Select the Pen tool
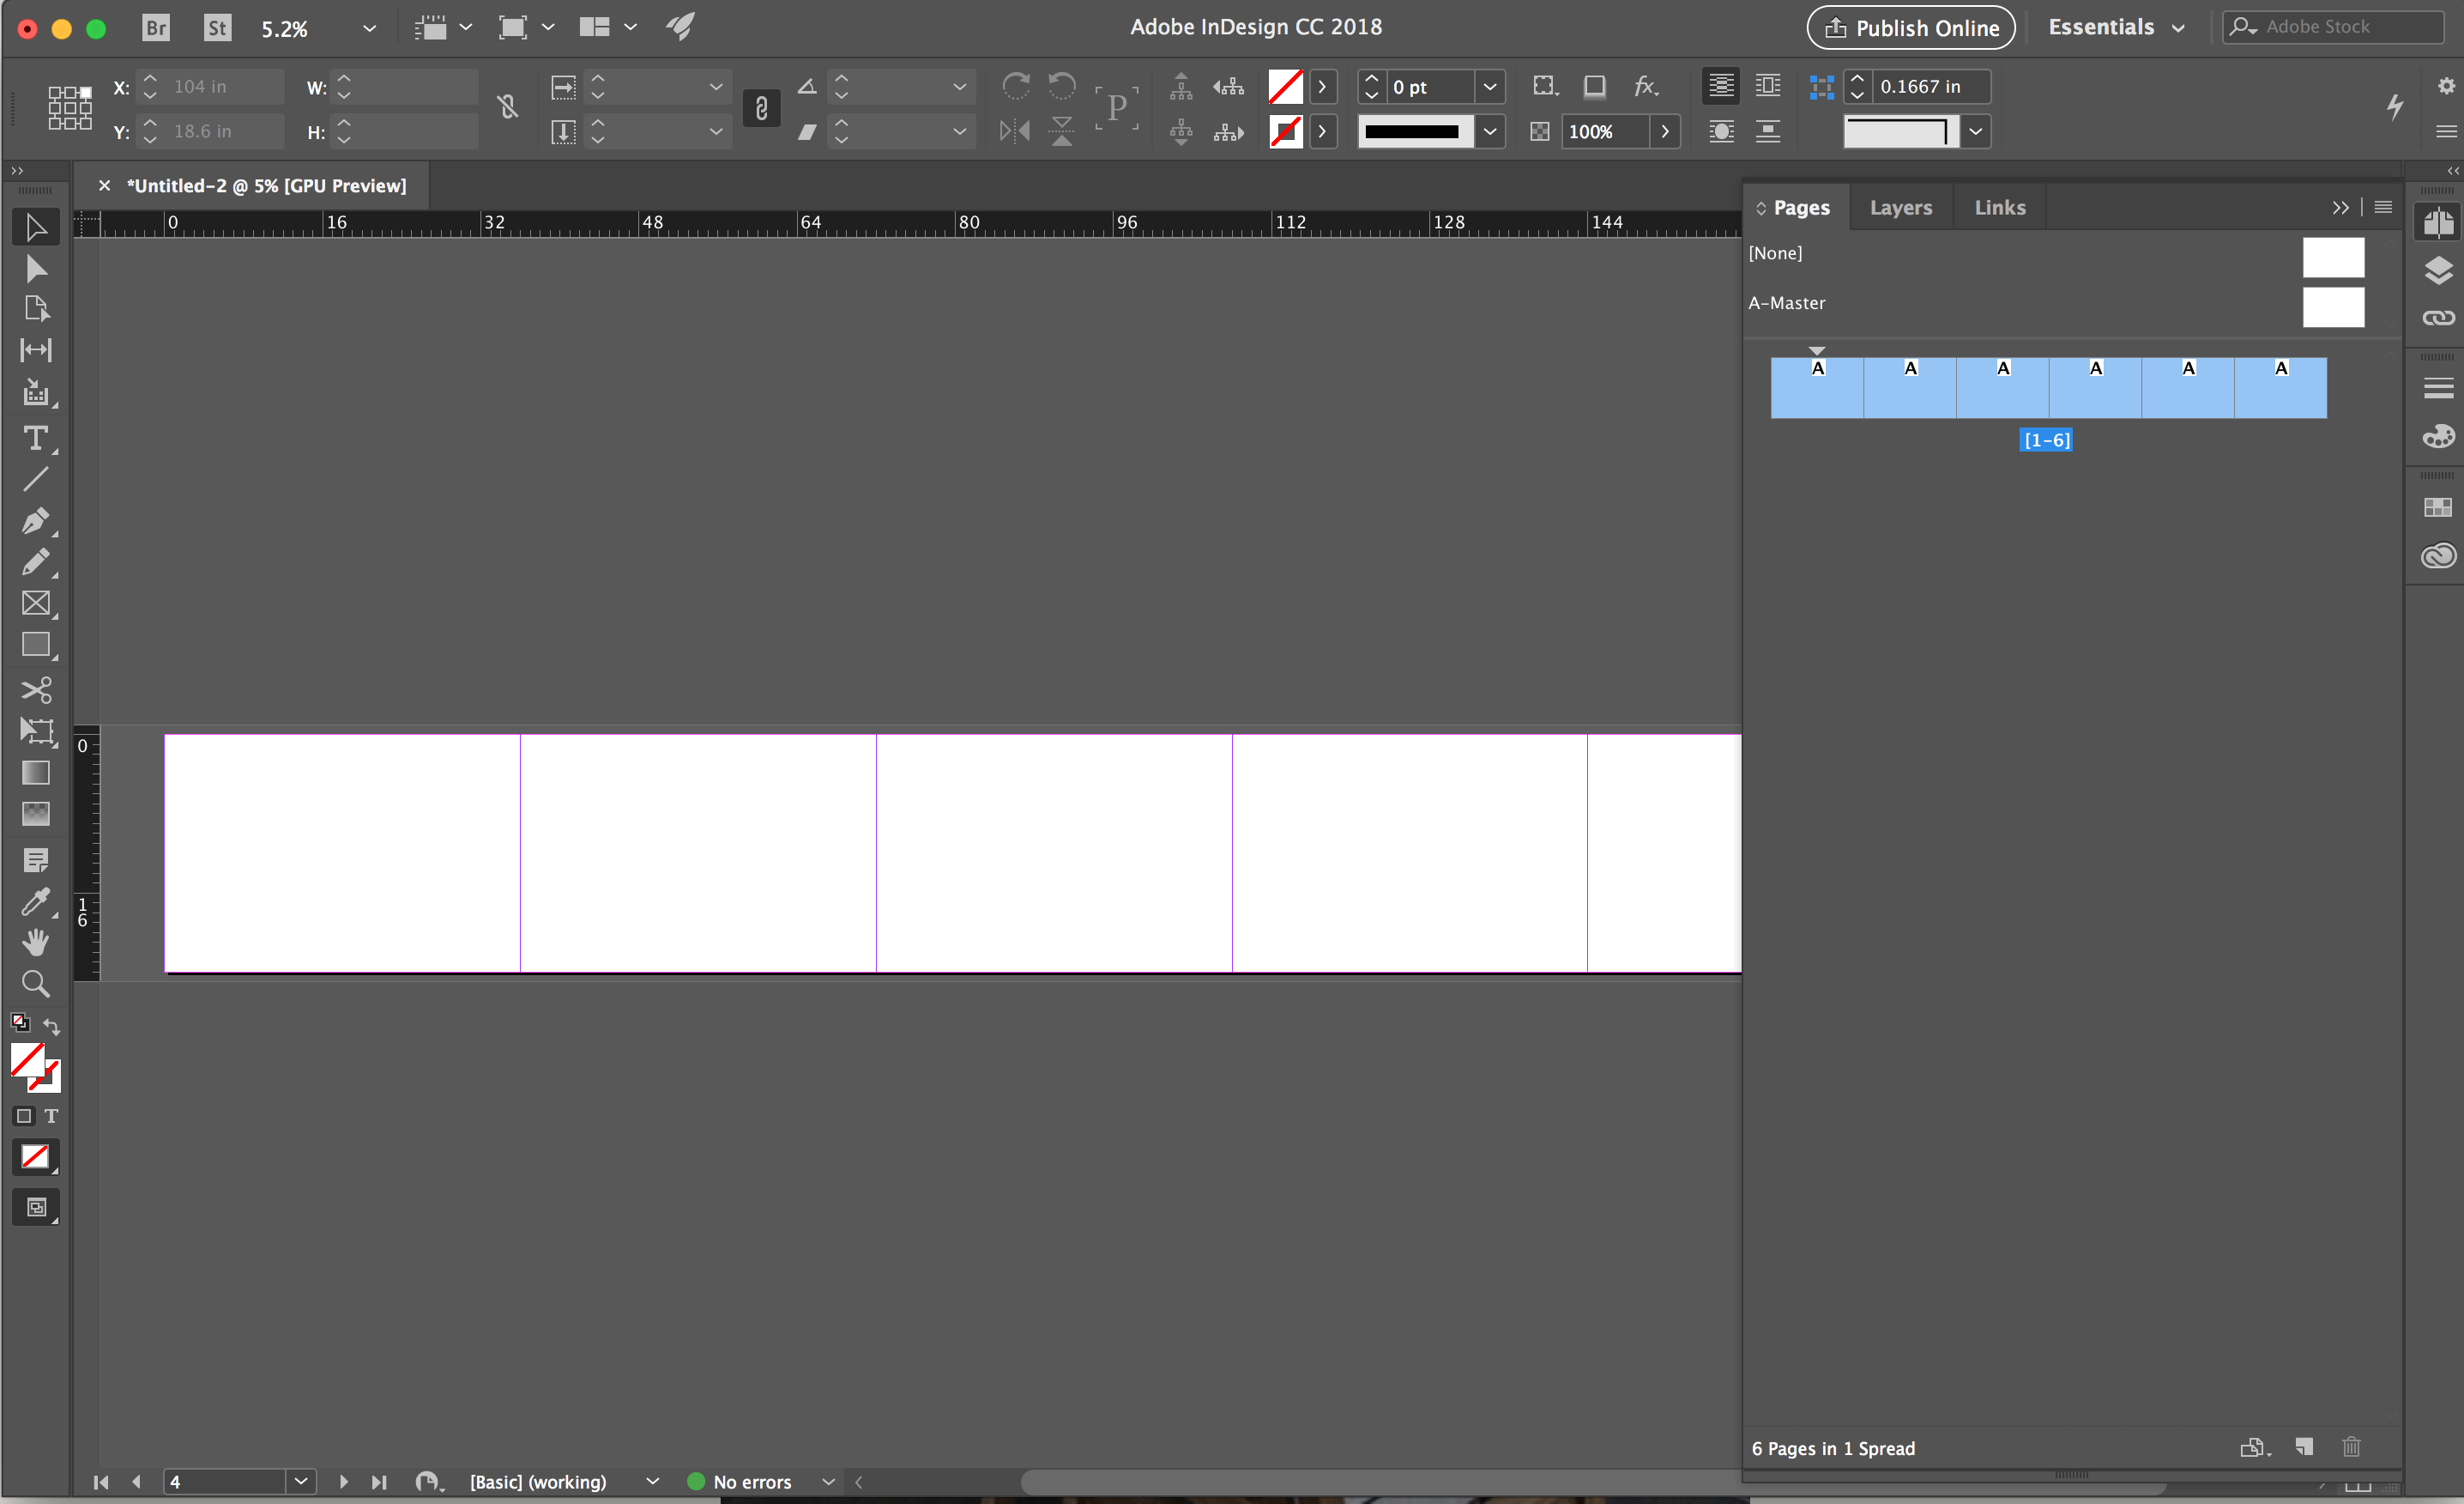The height and width of the screenshot is (1504, 2464). pyautogui.click(x=35, y=520)
